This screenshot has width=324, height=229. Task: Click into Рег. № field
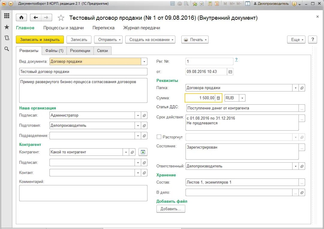coord(209,61)
